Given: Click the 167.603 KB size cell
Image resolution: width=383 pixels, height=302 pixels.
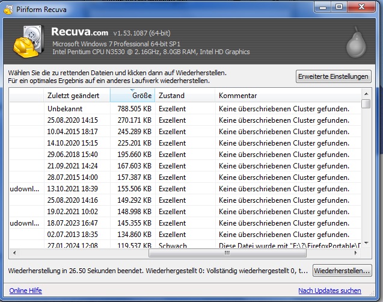Looking at the screenshot, I should tap(134, 166).
